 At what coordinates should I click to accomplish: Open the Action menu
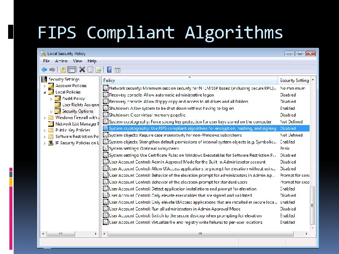pos(61,61)
